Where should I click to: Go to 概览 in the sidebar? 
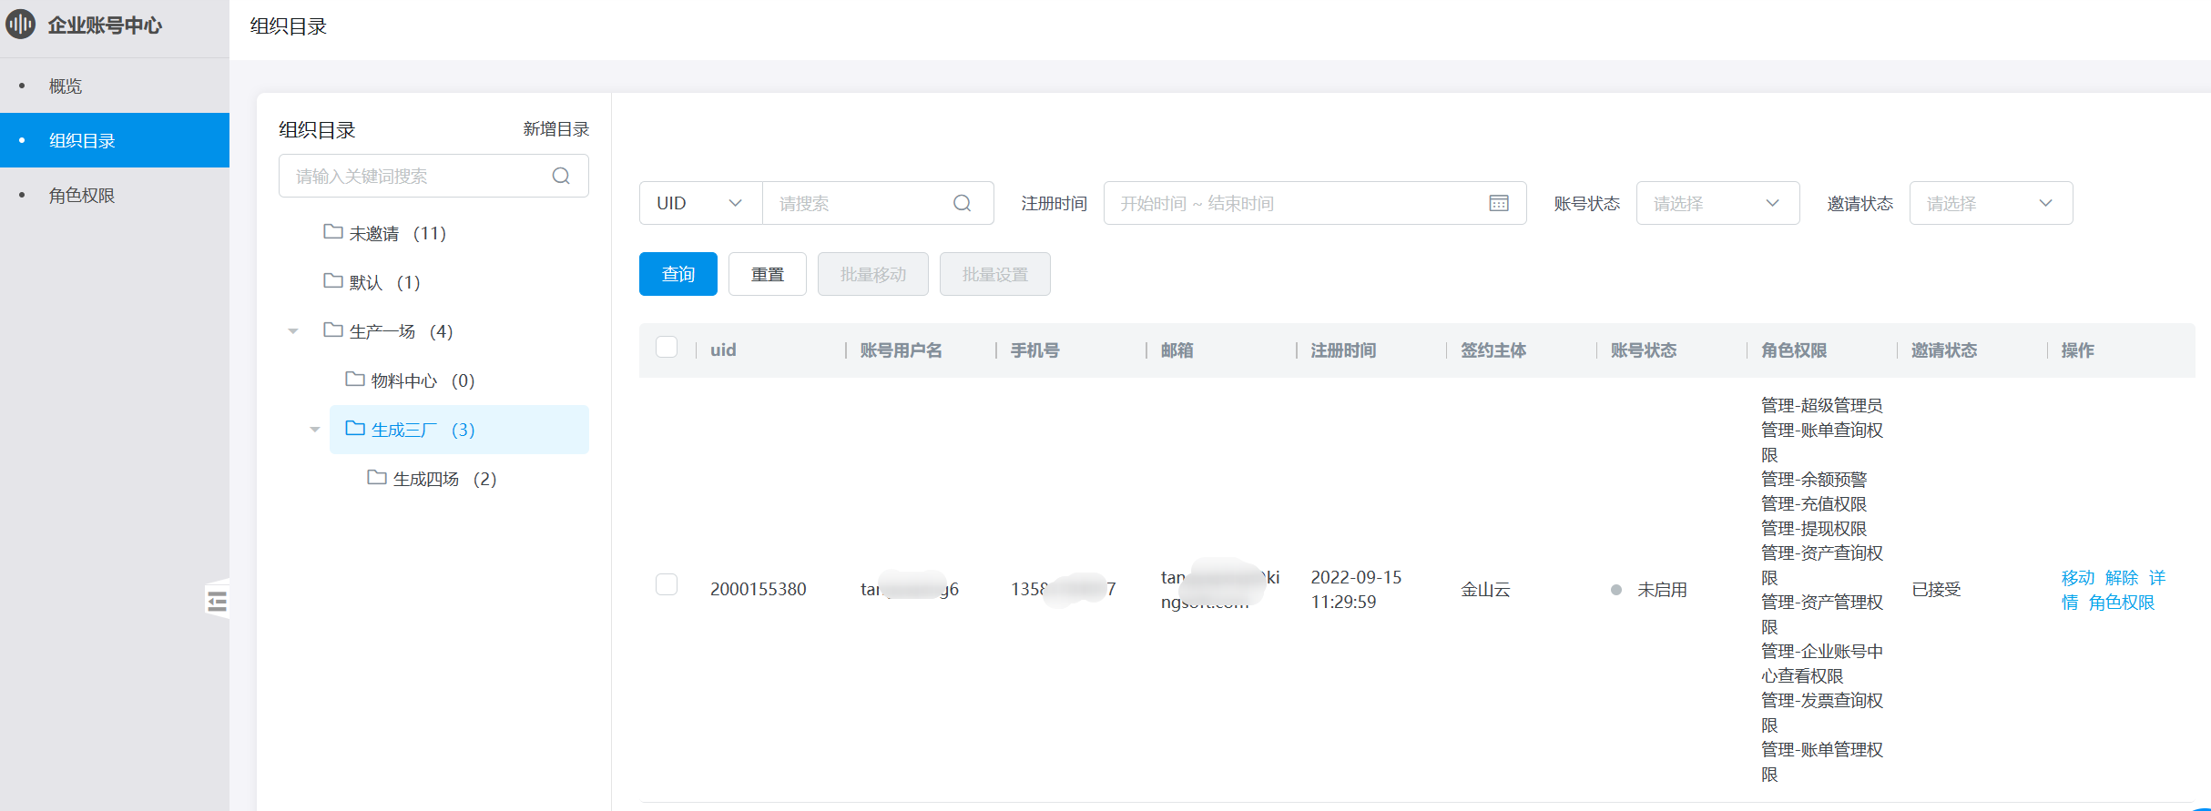pos(66,86)
